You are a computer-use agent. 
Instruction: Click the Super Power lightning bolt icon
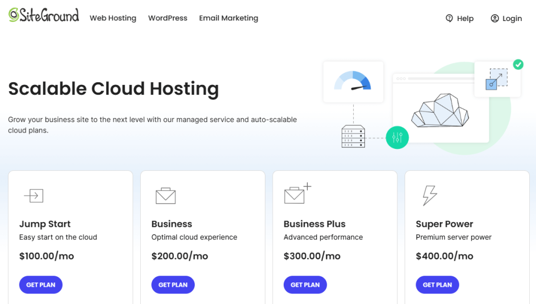point(430,195)
